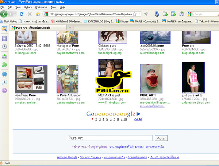This screenshot has width=219, height=166.
Task: Reload the page with the blue refresh icon
Action: click(x=22, y=14)
